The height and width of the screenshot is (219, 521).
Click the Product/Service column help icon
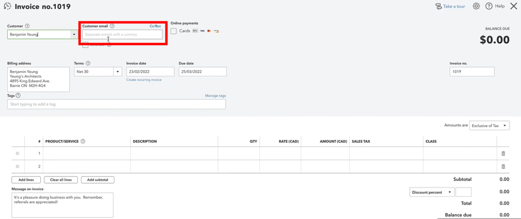(x=83, y=141)
